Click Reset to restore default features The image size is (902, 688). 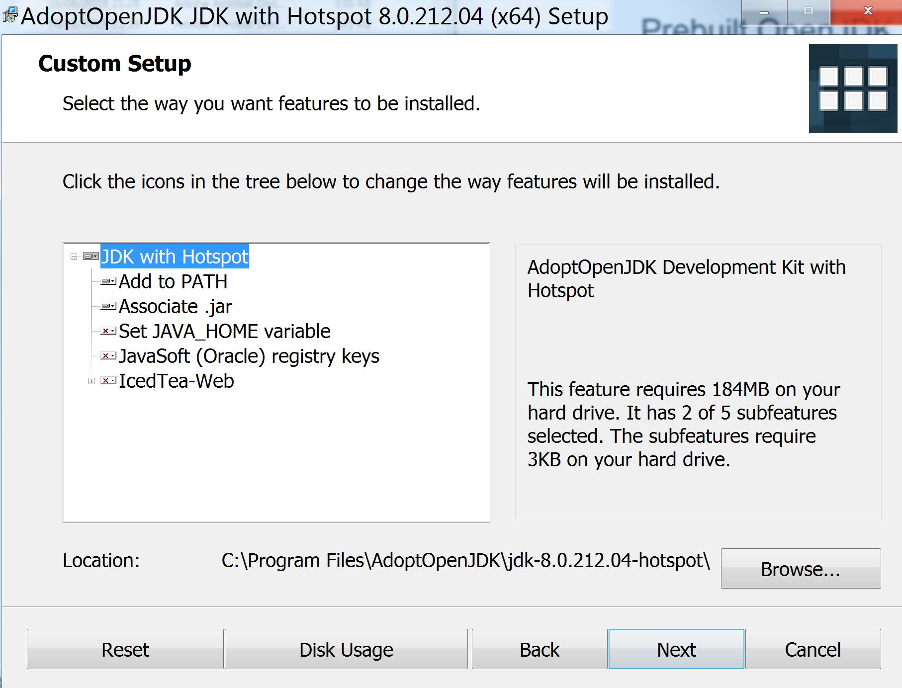(125, 649)
